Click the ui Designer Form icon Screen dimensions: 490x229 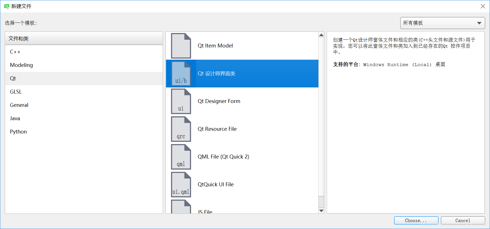pyautogui.click(x=181, y=101)
